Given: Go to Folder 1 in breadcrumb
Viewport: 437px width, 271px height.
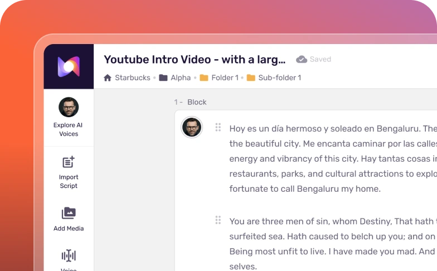Looking at the screenshot, I should [225, 78].
